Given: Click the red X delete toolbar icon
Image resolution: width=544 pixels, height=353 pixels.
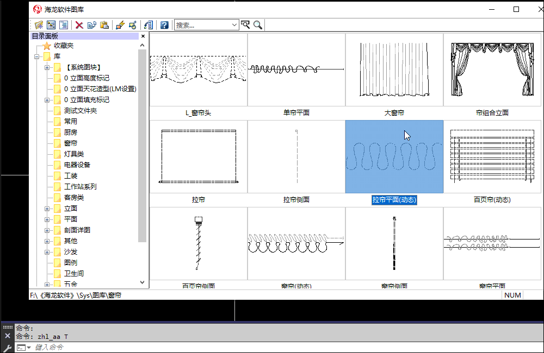Looking at the screenshot, I should point(79,25).
